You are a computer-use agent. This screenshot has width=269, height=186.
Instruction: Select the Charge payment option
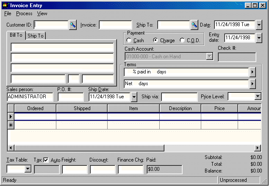click(x=155, y=40)
